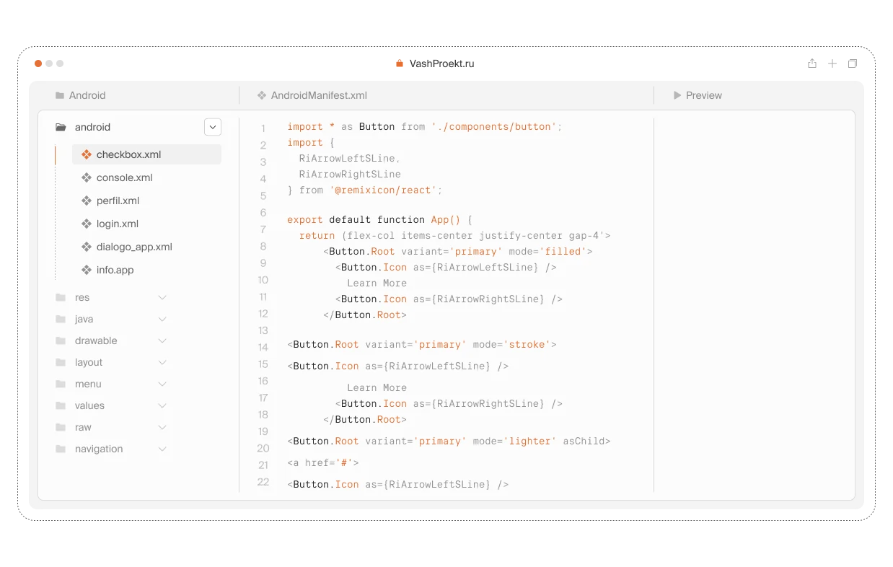This screenshot has width=893, height=567.
Task: Click the file icon of perfil.xml
Action: [x=87, y=201]
